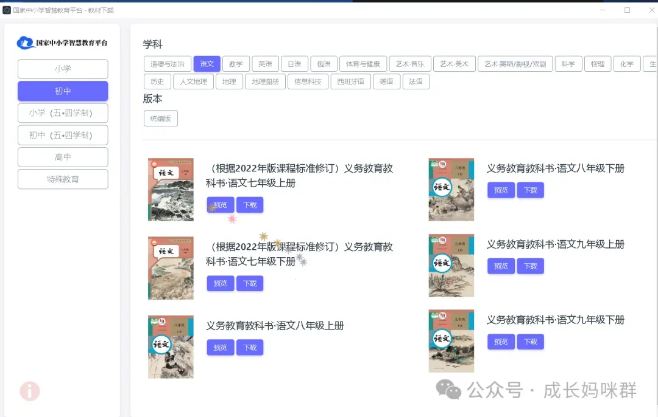Preview 语文八年级下册 textbook
This screenshot has width=658, height=417.
click(501, 190)
